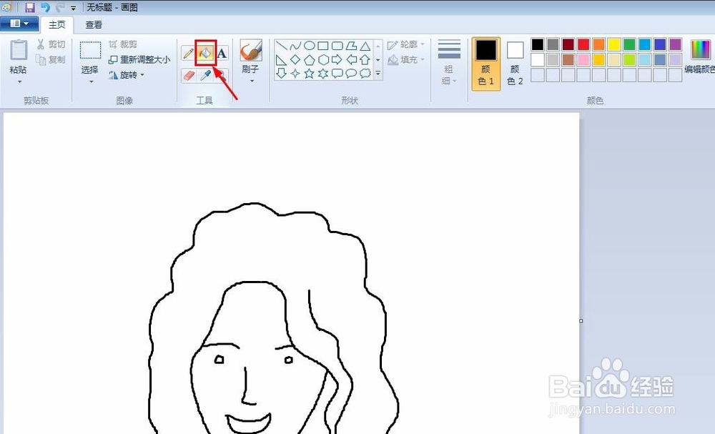Select the 刷子 brush tool
This screenshot has height=434, width=715.
[x=250, y=54]
